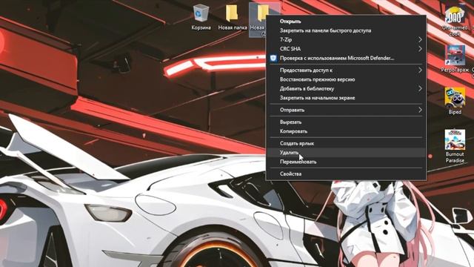Select the highlighted second Новая папка folder
This screenshot has width=474, height=267.
click(x=258, y=20)
